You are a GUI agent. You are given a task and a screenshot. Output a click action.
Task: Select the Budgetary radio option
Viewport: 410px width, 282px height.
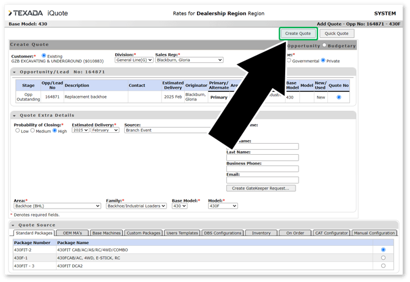[x=324, y=45]
